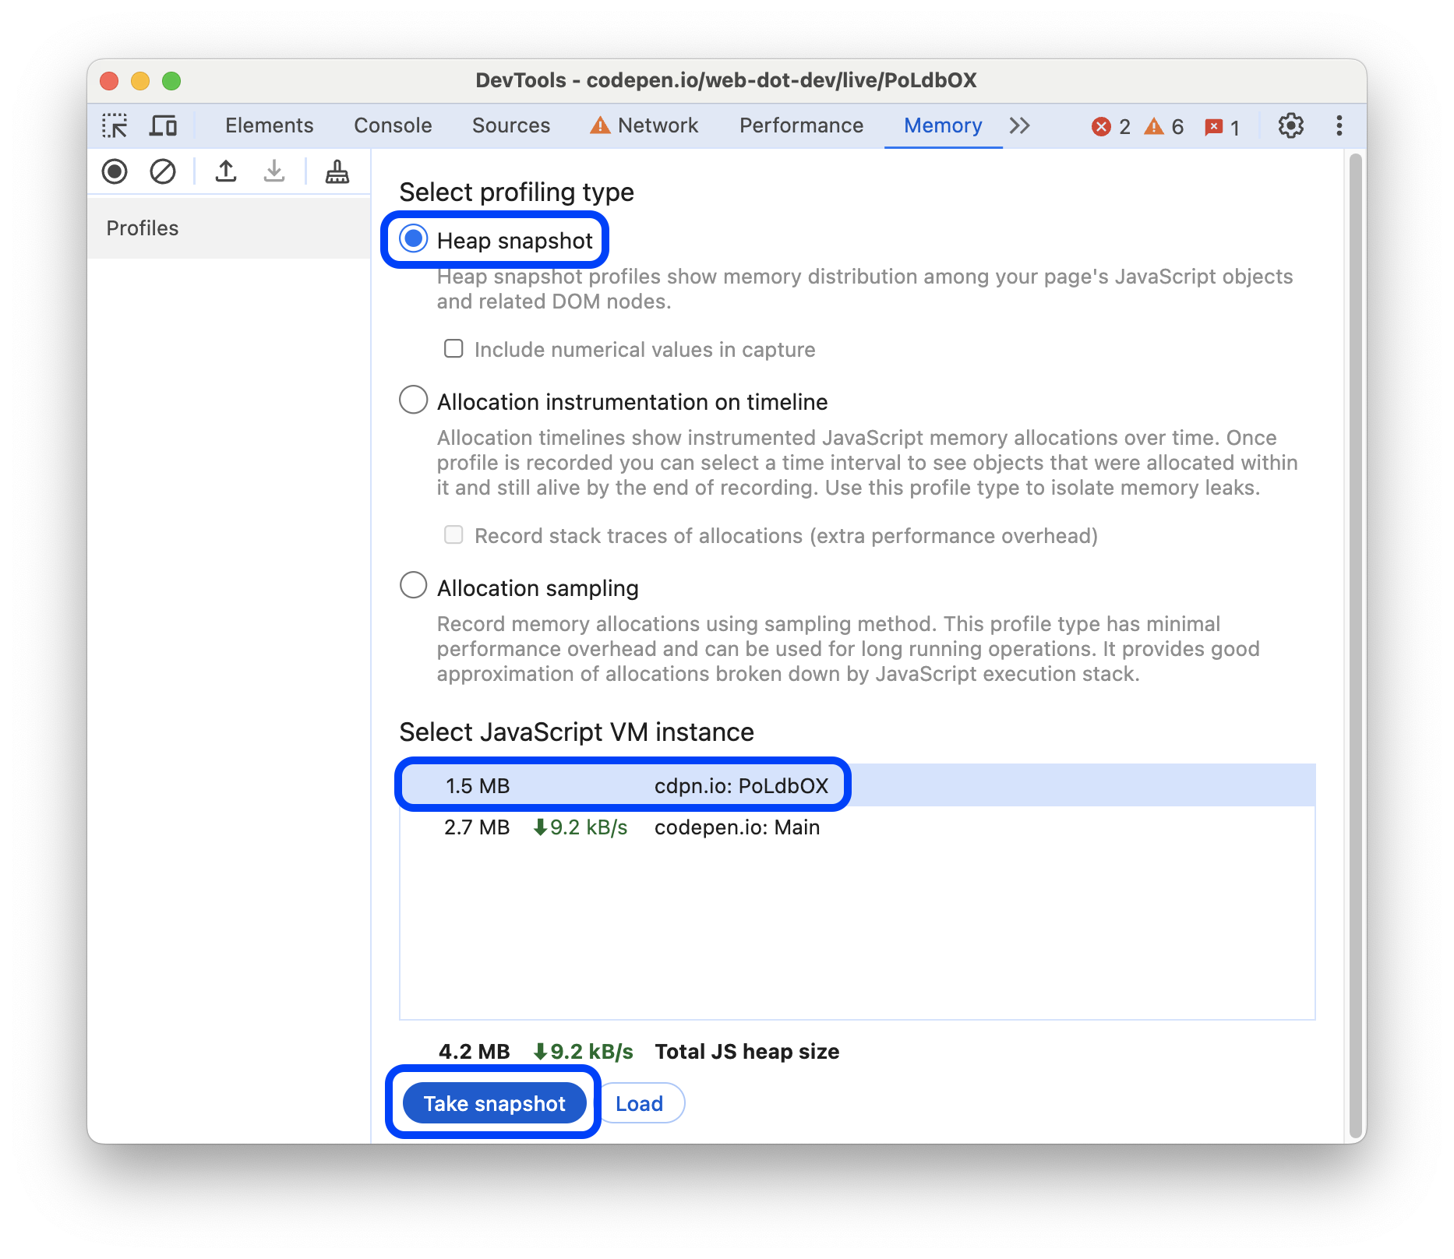Load a profile using the upload icon
1454x1259 pixels.
(x=226, y=171)
